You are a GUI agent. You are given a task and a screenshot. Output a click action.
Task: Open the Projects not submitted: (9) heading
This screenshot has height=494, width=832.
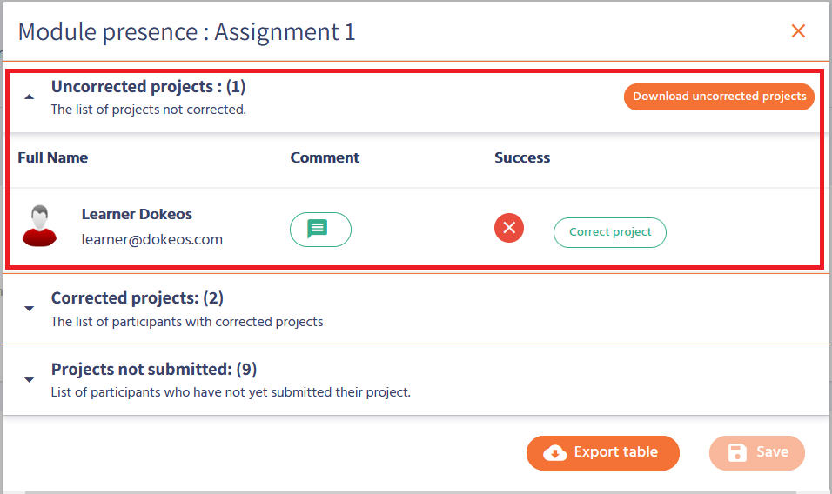(x=154, y=369)
